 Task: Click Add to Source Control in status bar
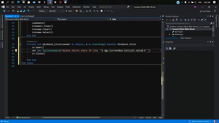click(x=200, y=121)
